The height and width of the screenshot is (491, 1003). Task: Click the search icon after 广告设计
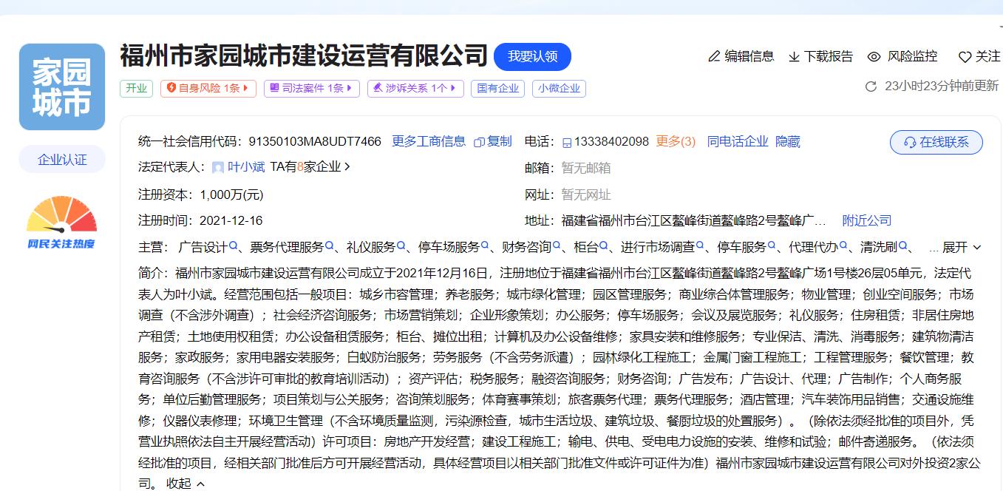click(234, 245)
